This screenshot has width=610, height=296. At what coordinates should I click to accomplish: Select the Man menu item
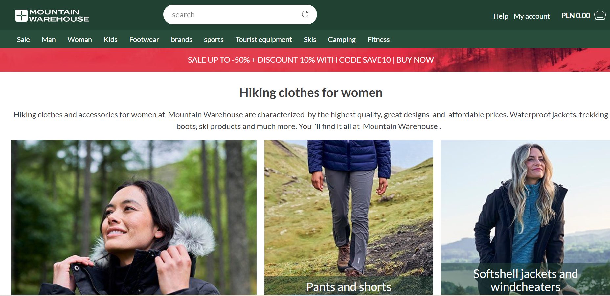[x=49, y=40]
